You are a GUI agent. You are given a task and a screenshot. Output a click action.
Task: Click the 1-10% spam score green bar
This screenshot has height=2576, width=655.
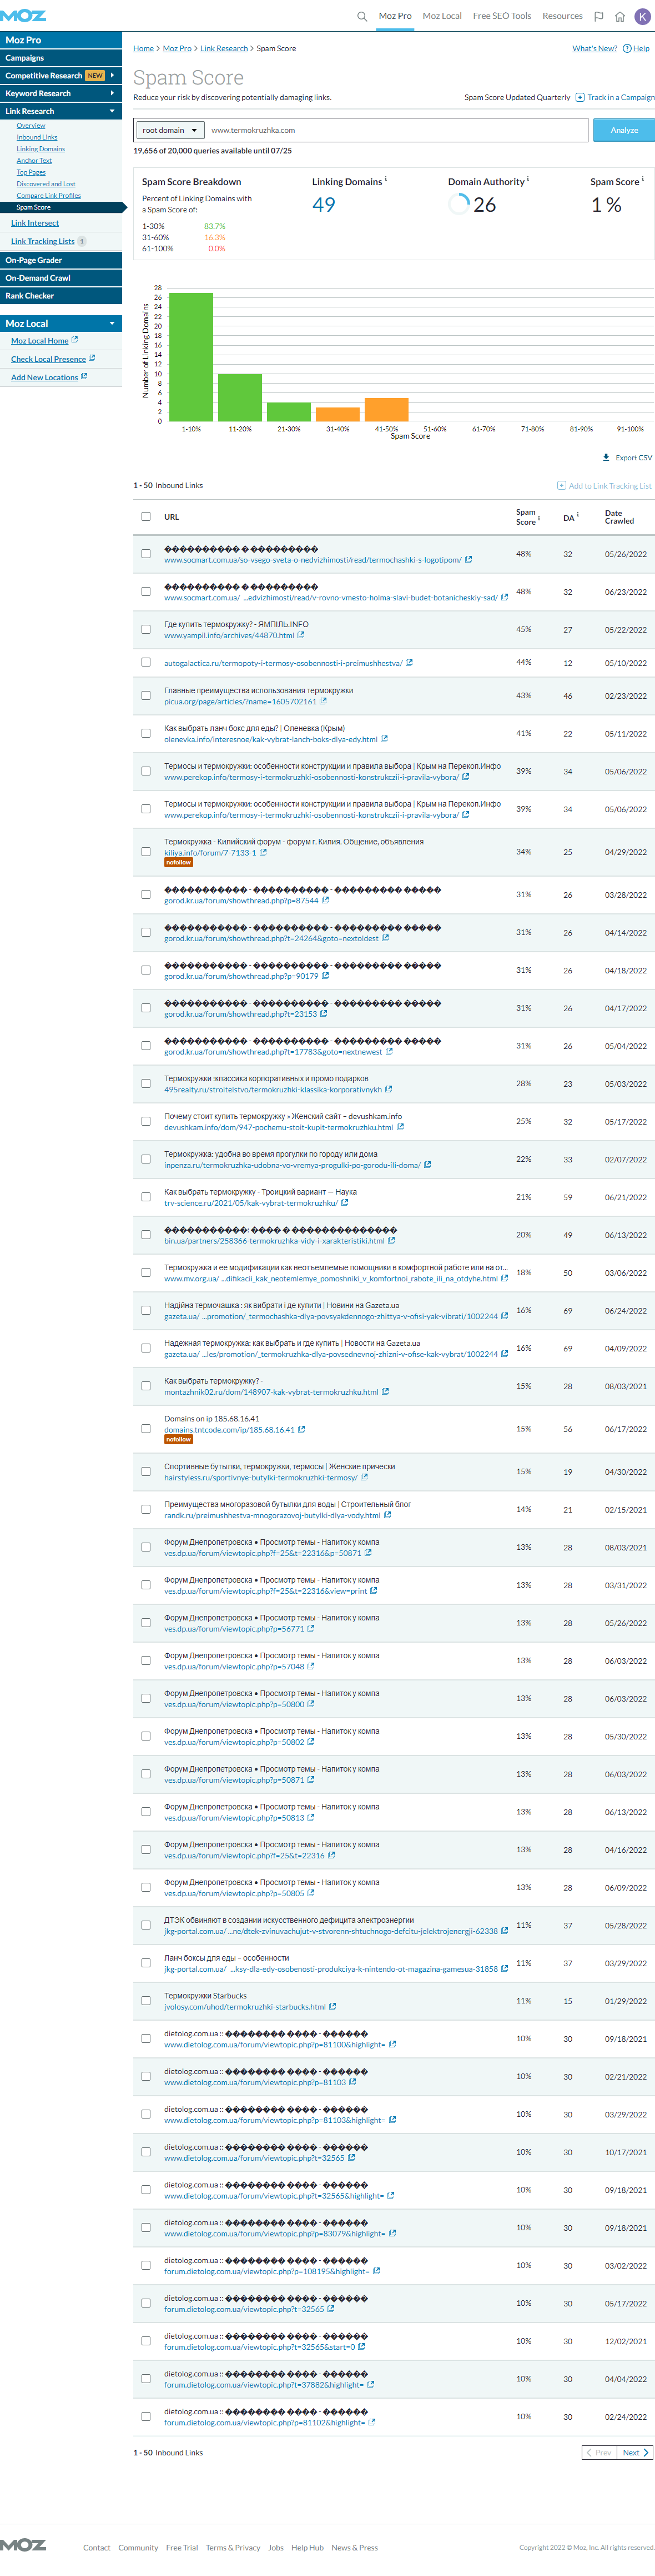(191, 356)
